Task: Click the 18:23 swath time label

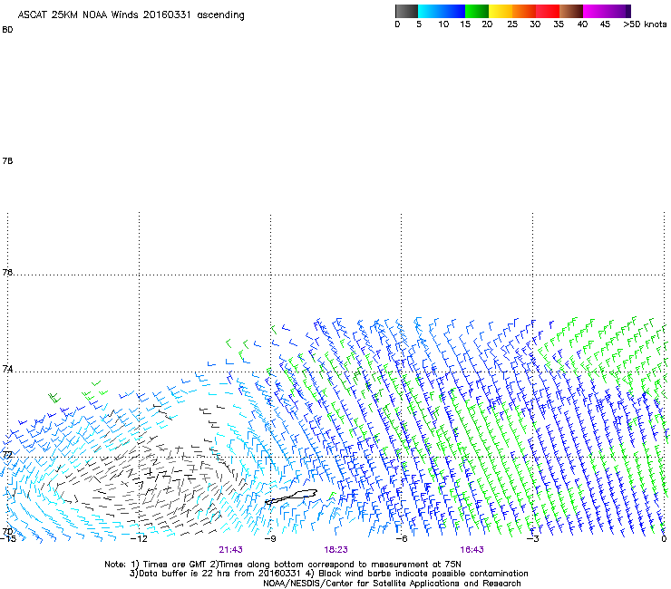Action: [x=335, y=550]
